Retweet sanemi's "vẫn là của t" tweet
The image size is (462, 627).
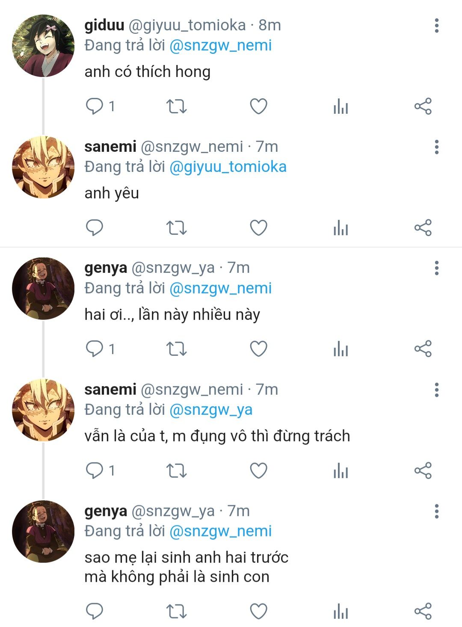pos(176,470)
